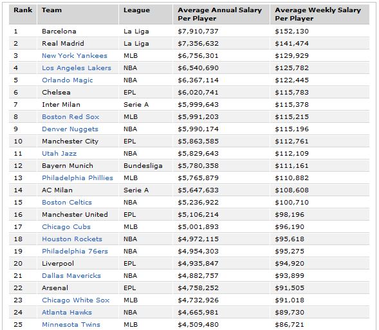Follow the Chicago Cubs link

pos(66,227)
